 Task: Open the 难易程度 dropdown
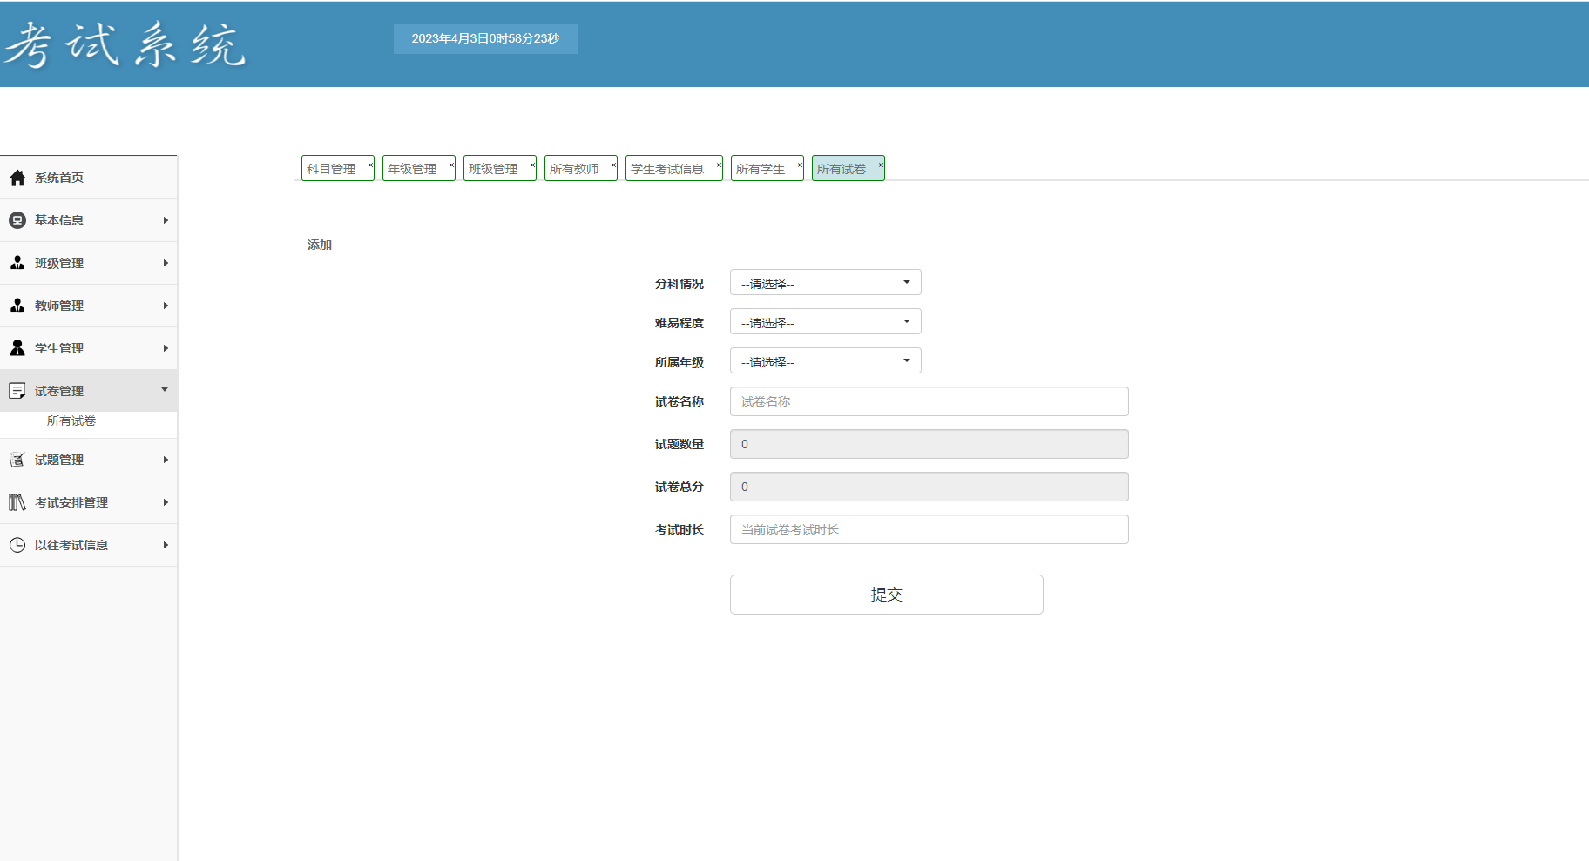pyautogui.click(x=826, y=321)
